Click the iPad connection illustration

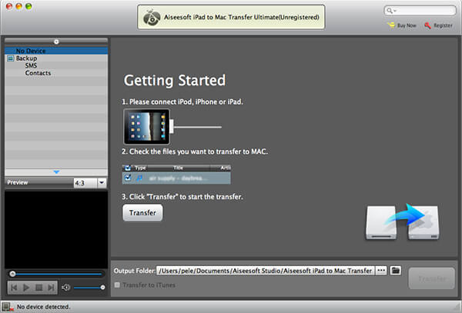(x=172, y=127)
